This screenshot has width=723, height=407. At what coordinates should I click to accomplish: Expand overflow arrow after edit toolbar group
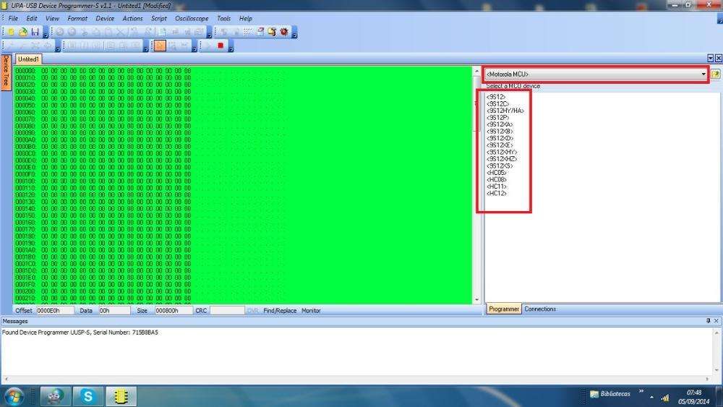pyautogui.click(x=210, y=33)
